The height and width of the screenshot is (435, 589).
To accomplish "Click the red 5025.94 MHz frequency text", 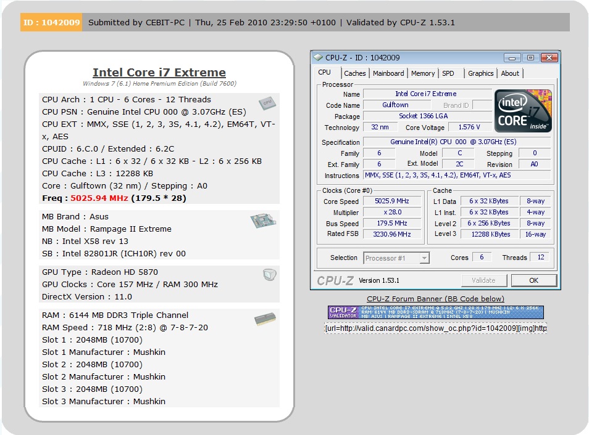I will [99, 198].
